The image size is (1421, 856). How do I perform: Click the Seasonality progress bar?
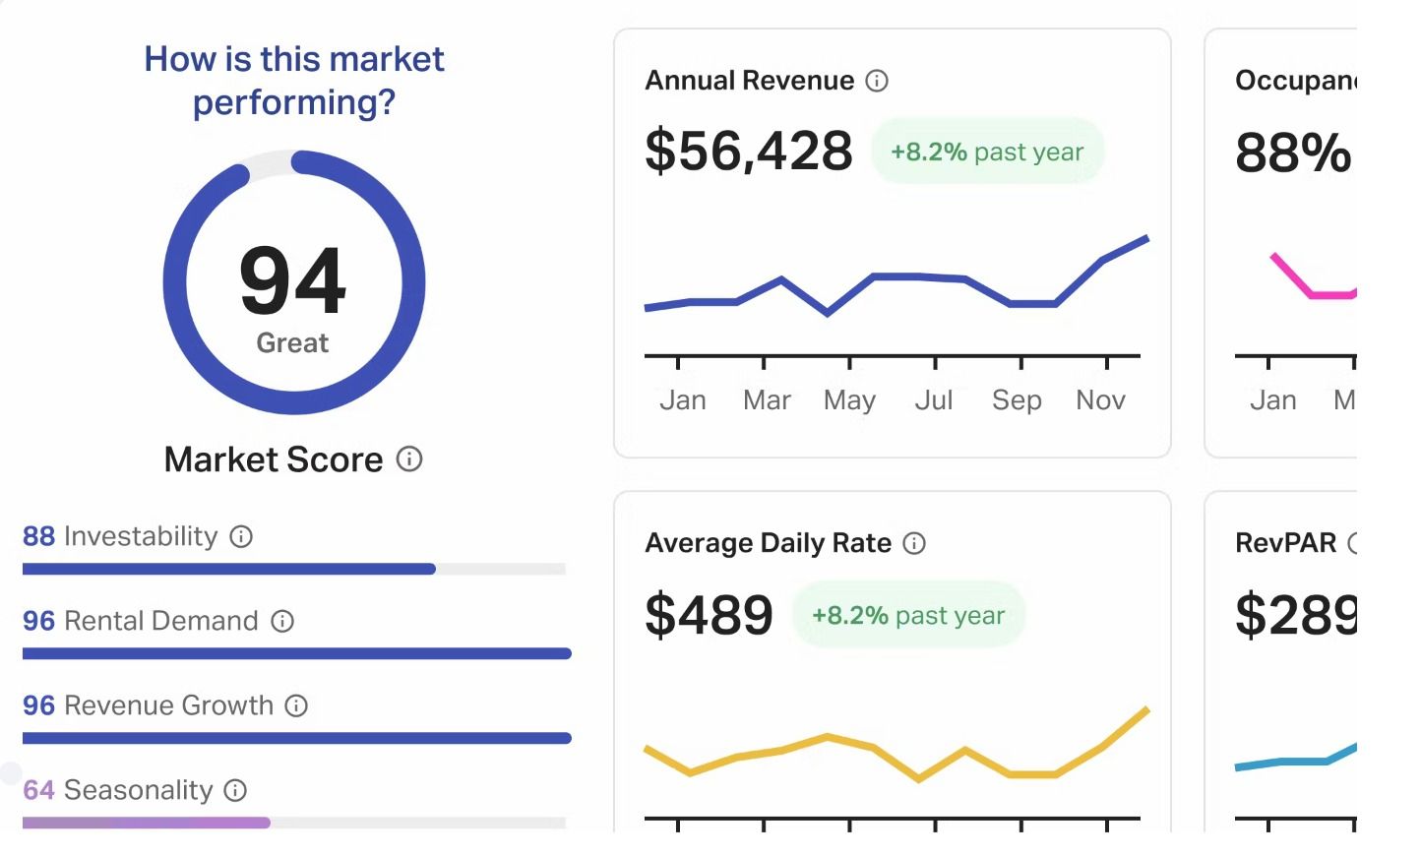coord(294,823)
